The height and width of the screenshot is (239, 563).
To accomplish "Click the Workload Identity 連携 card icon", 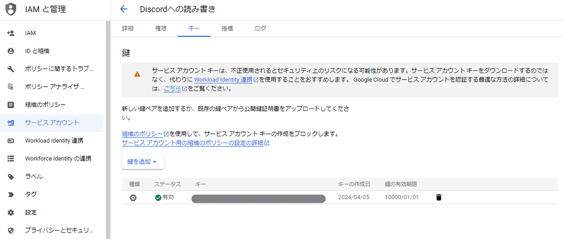I will coord(11,140).
